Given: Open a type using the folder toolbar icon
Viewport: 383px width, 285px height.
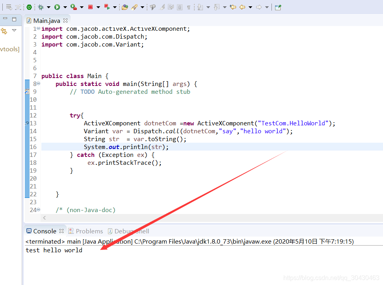Looking at the screenshot, I should (x=126, y=7).
